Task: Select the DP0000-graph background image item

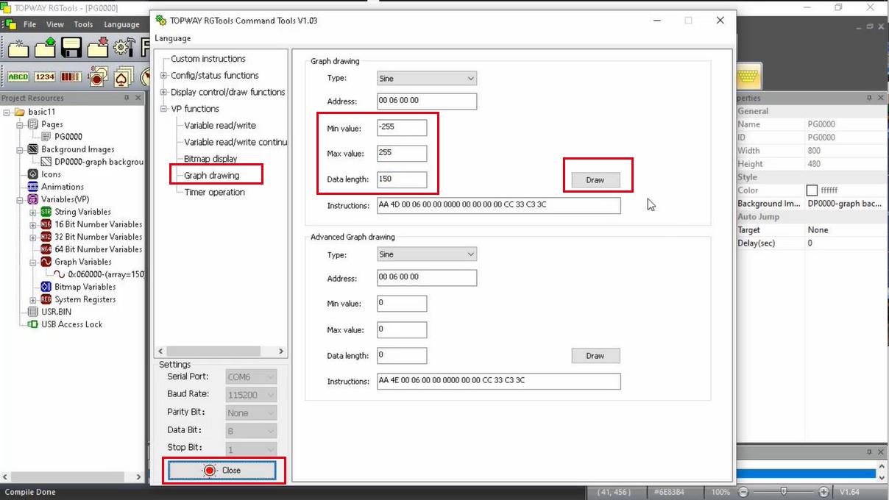Action: [x=99, y=162]
